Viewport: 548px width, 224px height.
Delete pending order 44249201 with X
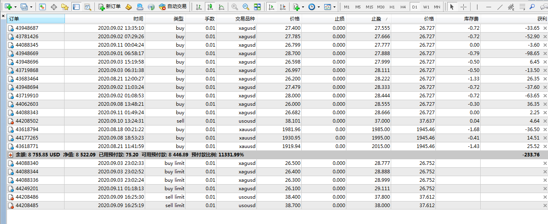(x=545, y=189)
